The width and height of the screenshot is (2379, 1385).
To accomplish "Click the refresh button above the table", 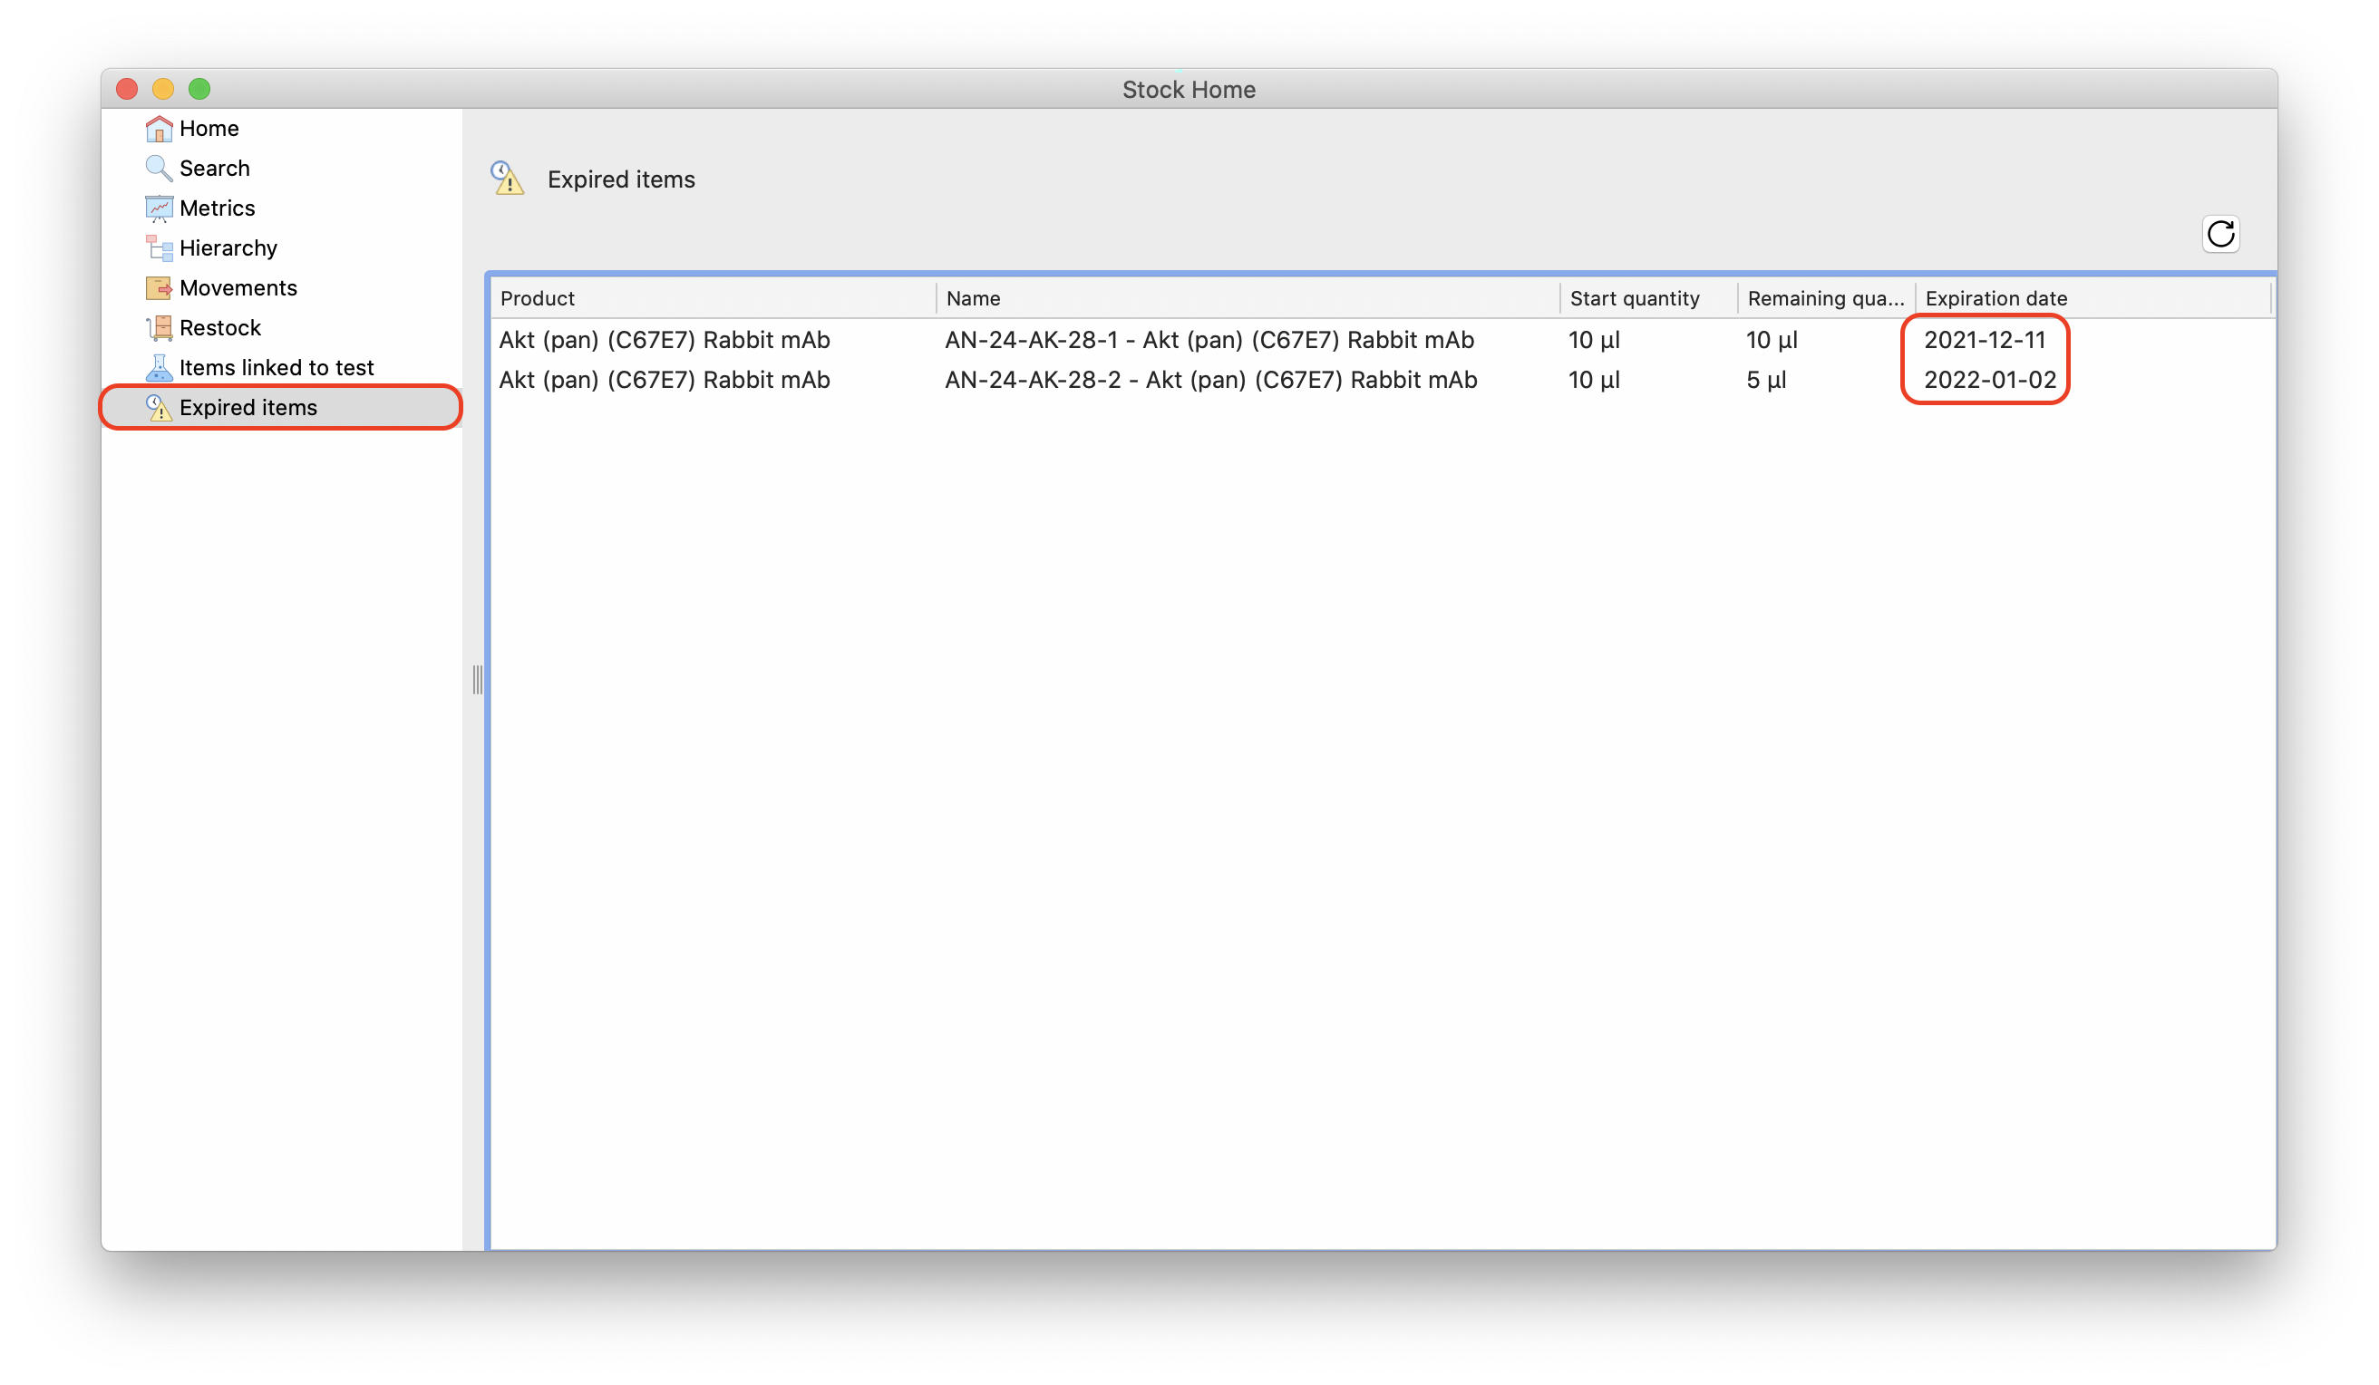I will point(2220,233).
